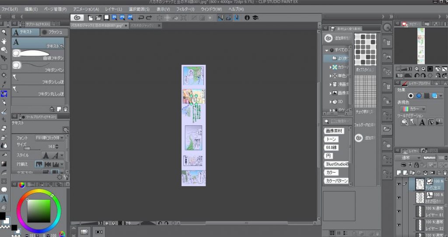Image resolution: width=448 pixels, height=237 pixels.
Task: Select the フラッシュ sub tool group
Action: [54, 32]
